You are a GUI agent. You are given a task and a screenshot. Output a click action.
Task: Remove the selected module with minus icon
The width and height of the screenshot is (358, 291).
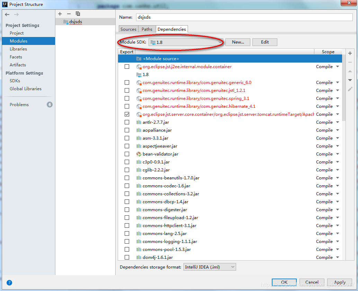[69, 14]
